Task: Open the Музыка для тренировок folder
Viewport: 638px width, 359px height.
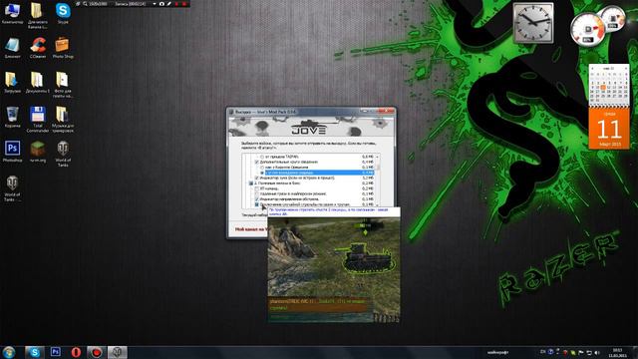Action: [x=63, y=120]
